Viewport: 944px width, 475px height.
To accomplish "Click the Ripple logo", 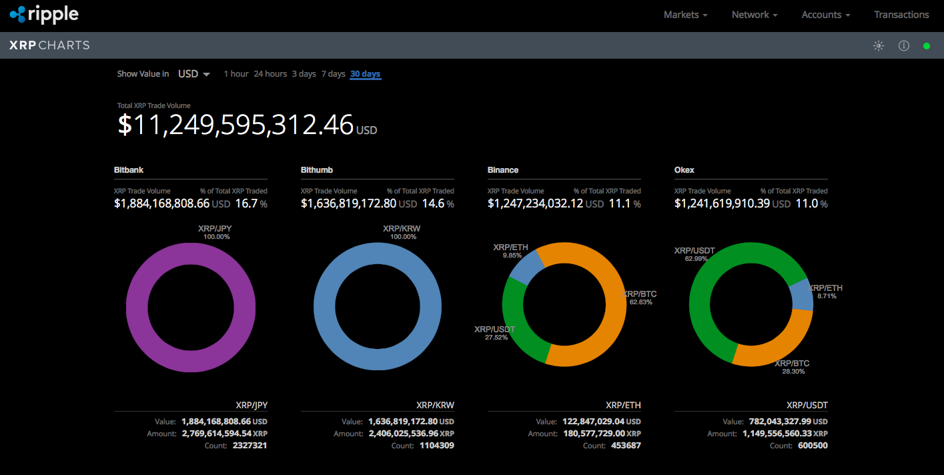I will coord(44,14).
